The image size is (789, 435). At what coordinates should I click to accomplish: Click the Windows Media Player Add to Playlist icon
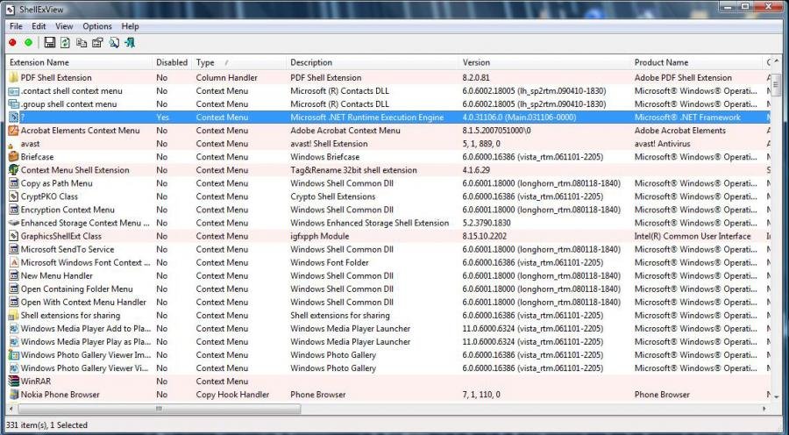coord(14,328)
